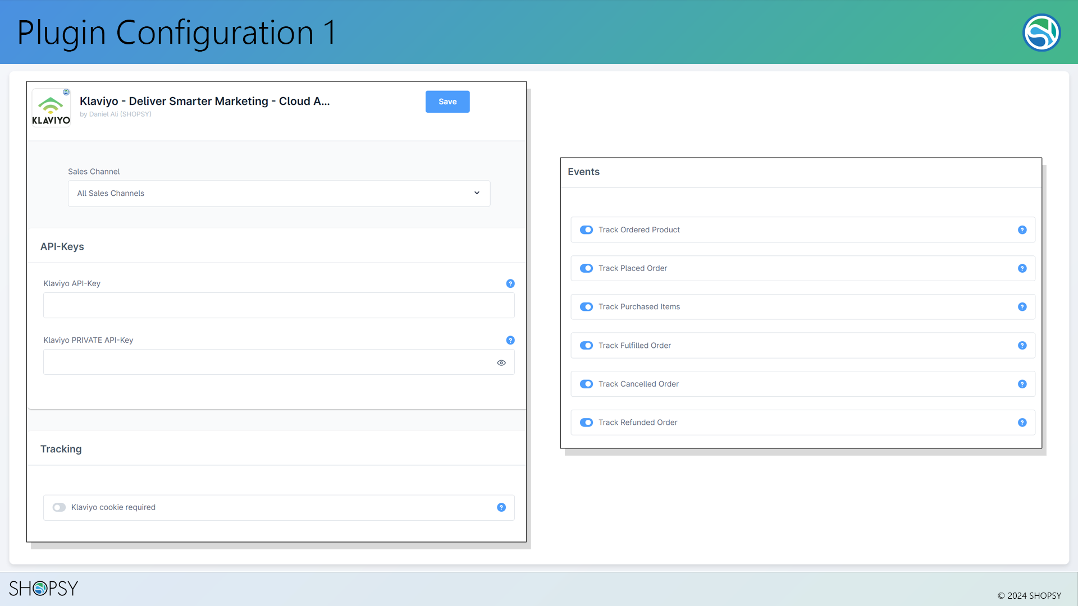Open help icon for Track Placed Order

click(x=1022, y=268)
